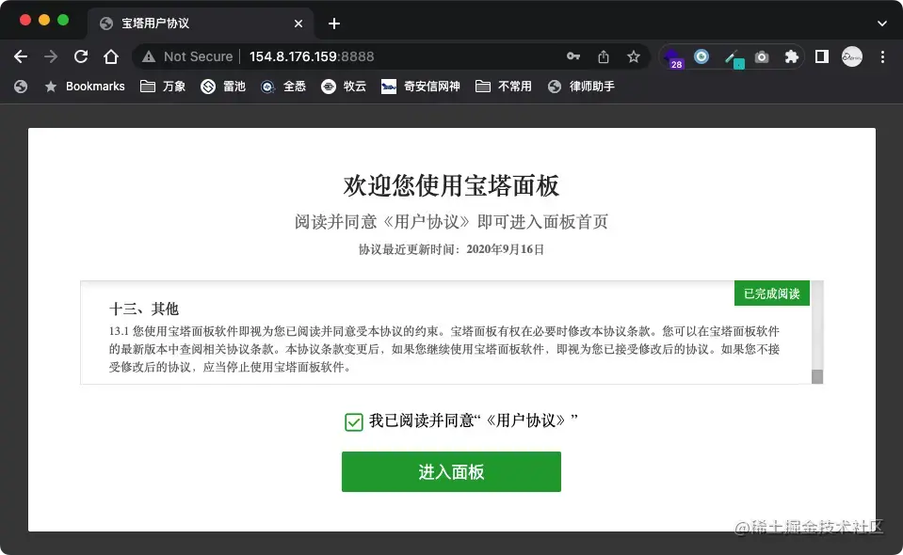The width and height of the screenshot is (903, 555).
Task: Click the Not Secure warning icon
Action: 149,56
